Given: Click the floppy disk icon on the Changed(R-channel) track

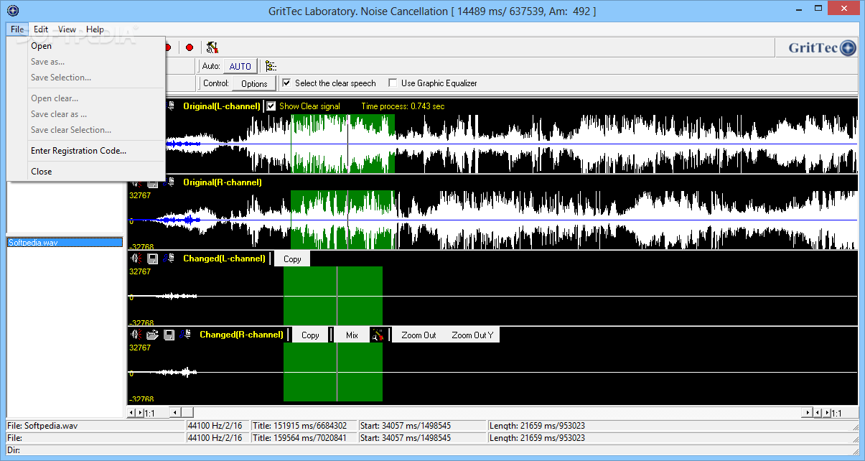Looking at the screenshot, I should click(x=169, y=335).
